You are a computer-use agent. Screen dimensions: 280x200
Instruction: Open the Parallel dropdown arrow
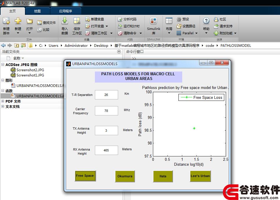click(196, 33)
